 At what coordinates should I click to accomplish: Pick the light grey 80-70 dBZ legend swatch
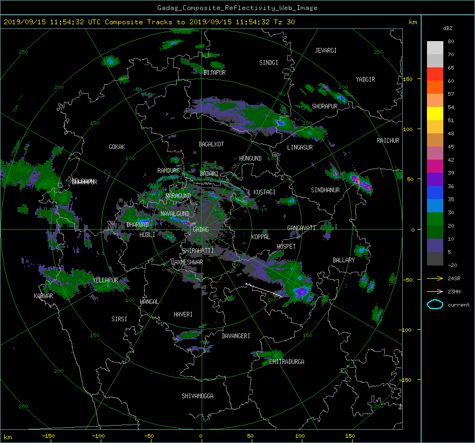[x=435, y=48]
